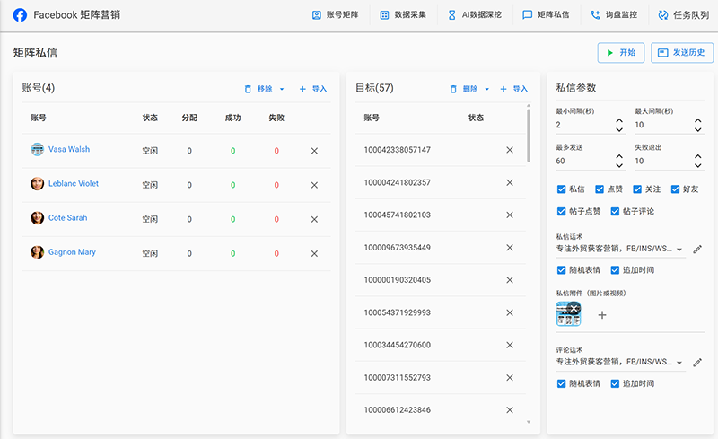
Task: Open the 移除 dropdown in accounts panel
Action: pyautogui.click(x=281, y=90)
